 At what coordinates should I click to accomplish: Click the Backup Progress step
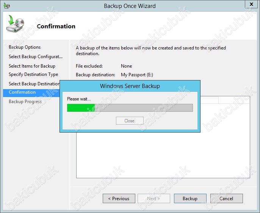point(25,102)
